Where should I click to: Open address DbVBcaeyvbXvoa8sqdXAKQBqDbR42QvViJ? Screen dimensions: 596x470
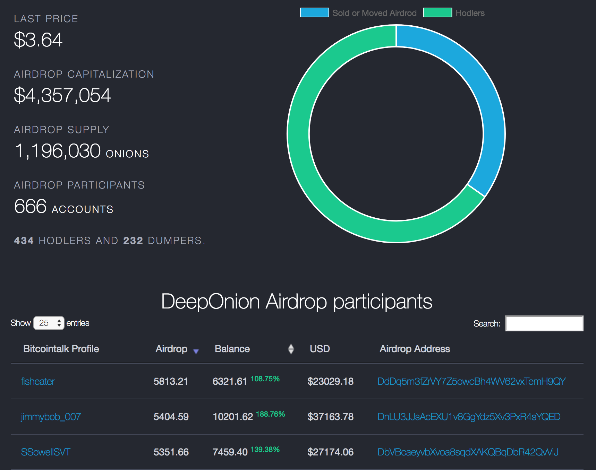coord(468,452)
